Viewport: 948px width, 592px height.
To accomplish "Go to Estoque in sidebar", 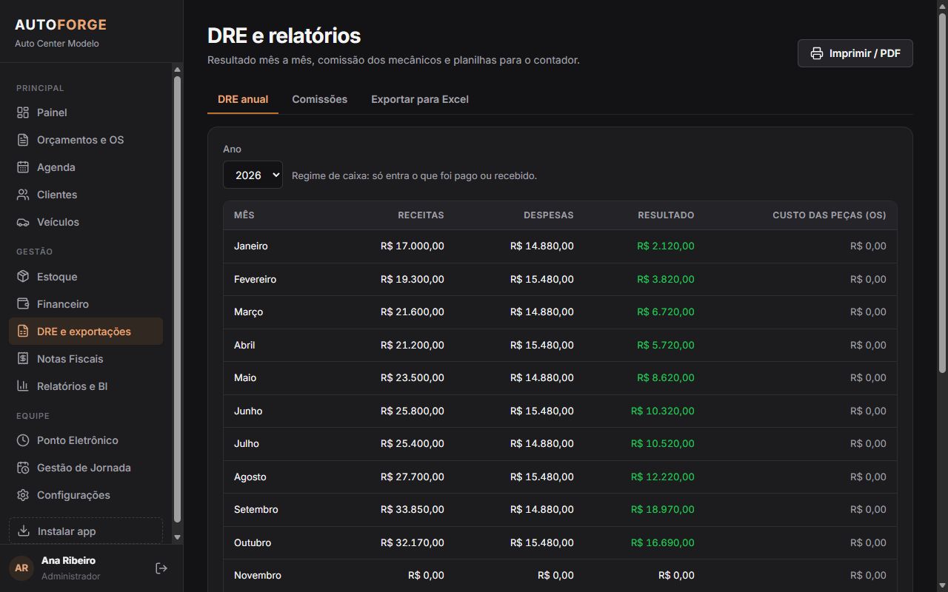I will (x=86, y=277).
